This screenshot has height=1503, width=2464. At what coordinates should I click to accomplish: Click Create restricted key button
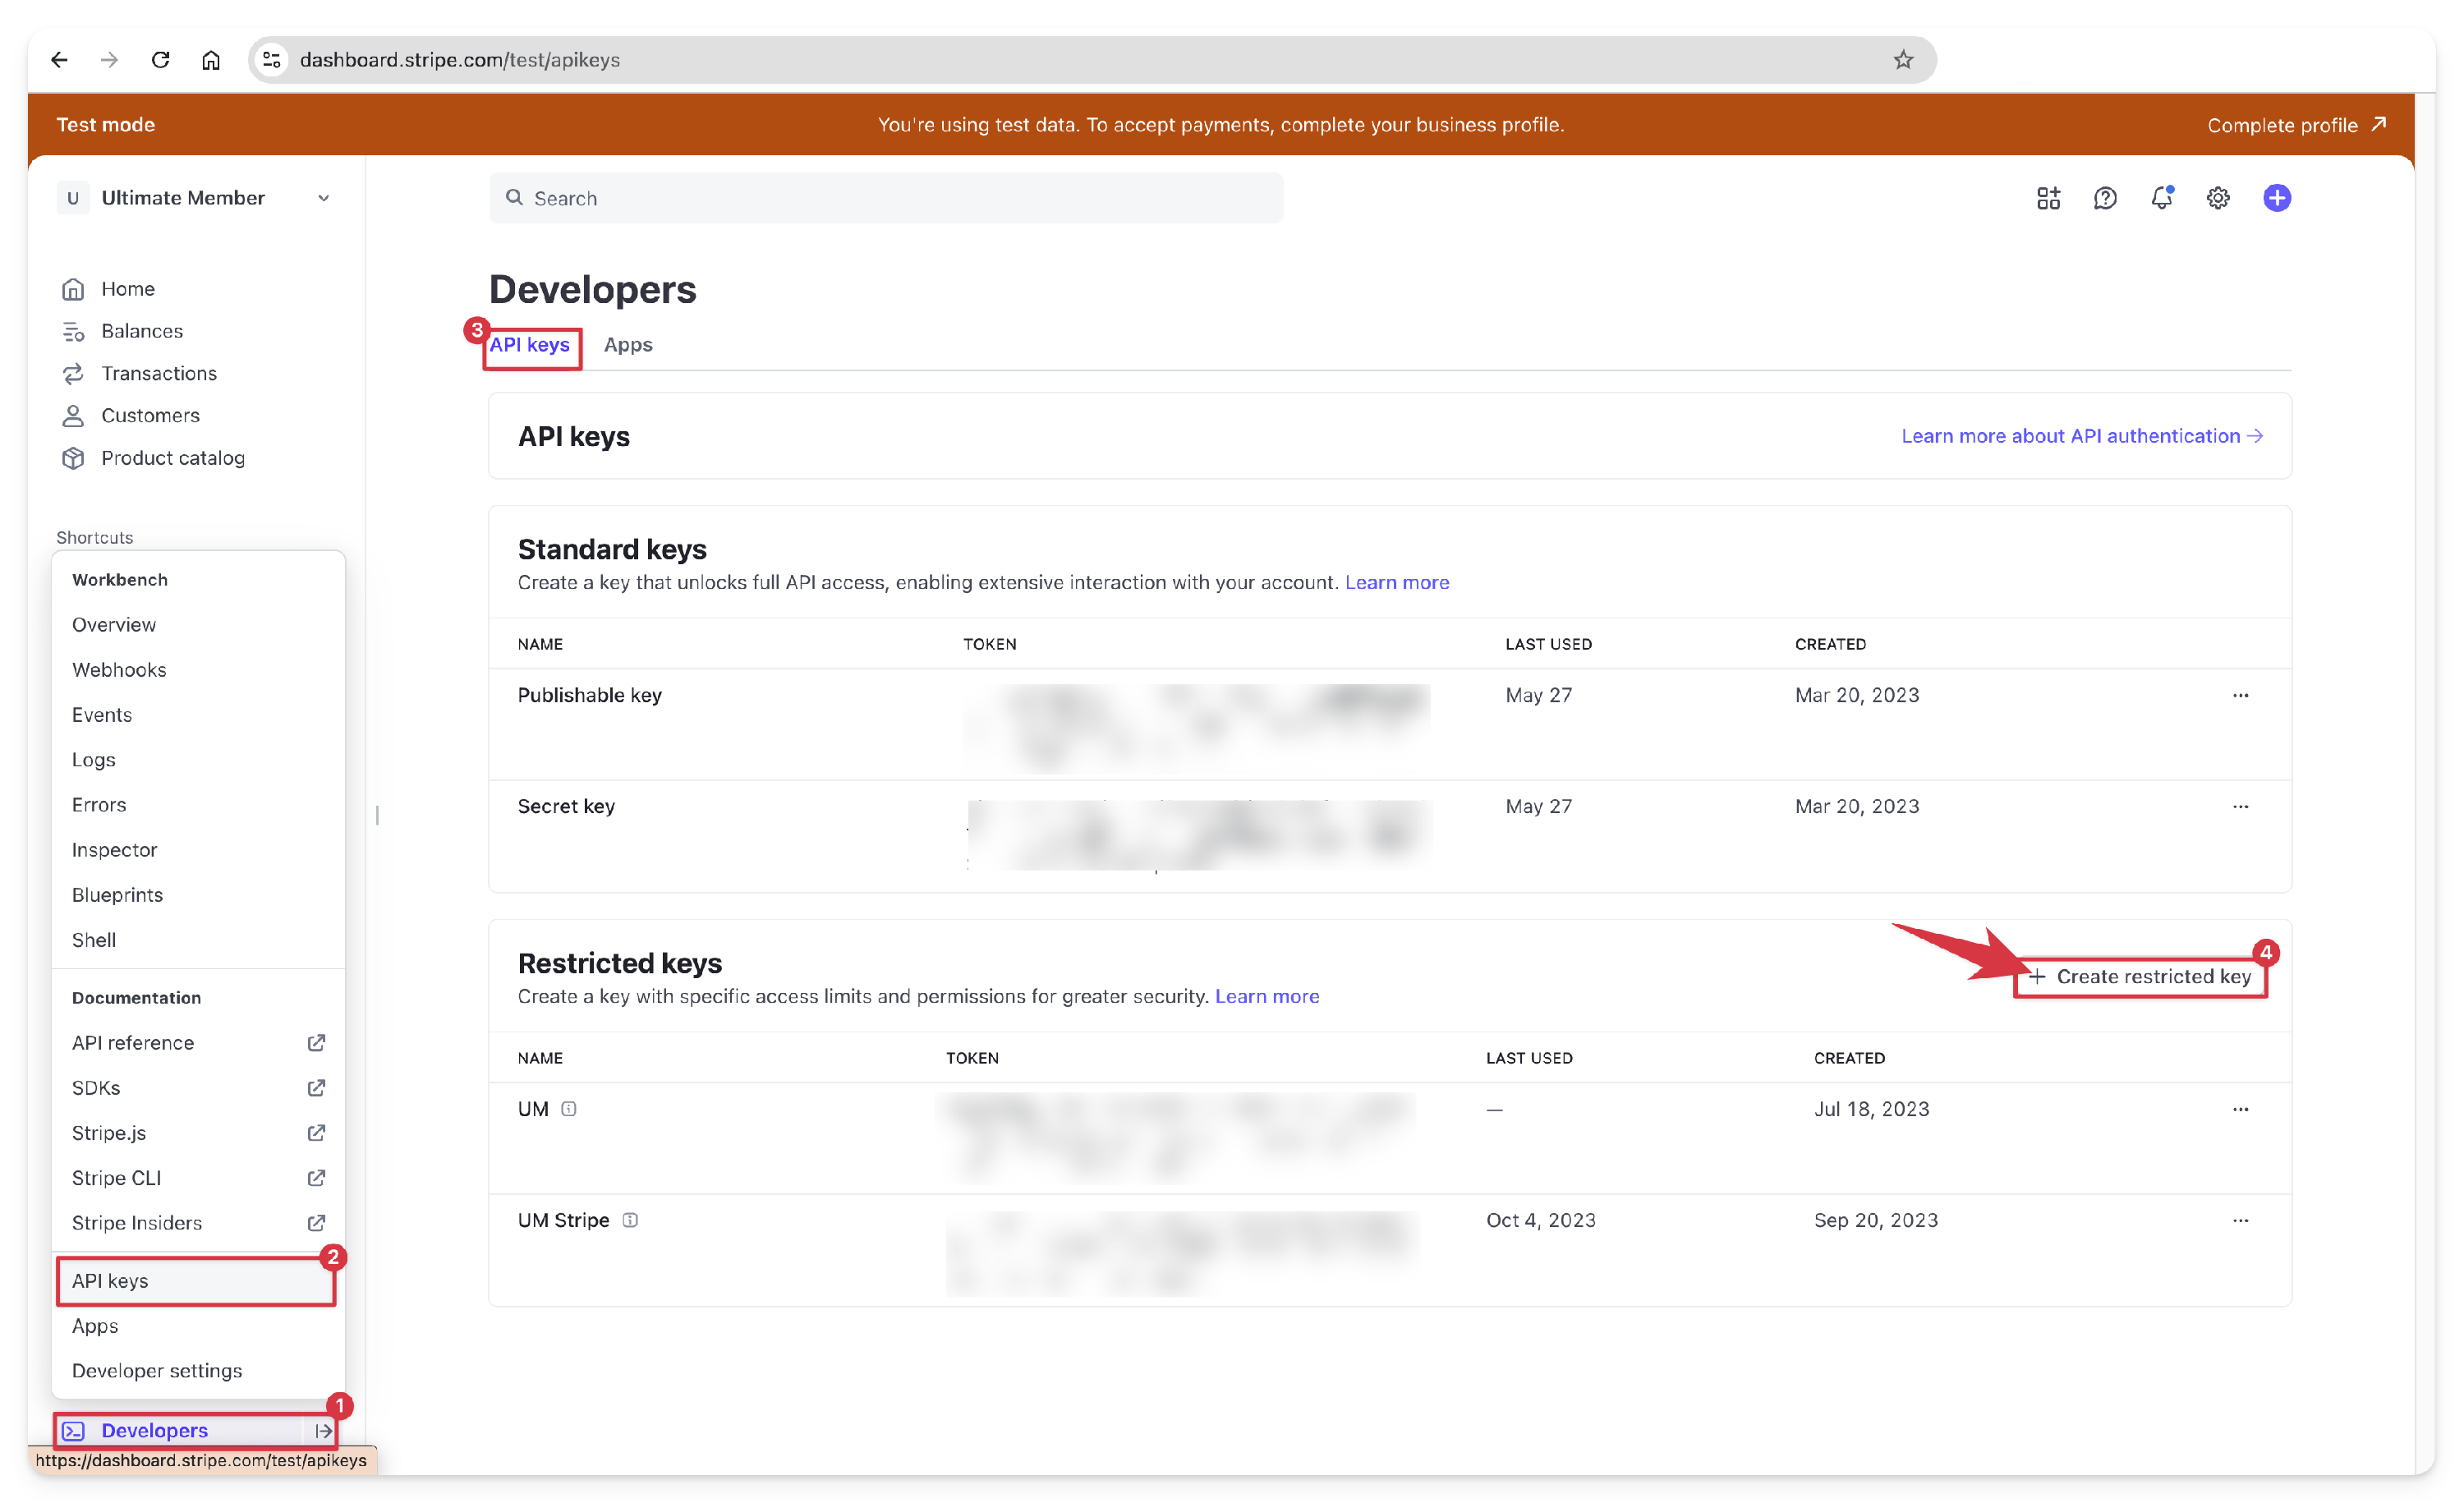click(2140, 976)
